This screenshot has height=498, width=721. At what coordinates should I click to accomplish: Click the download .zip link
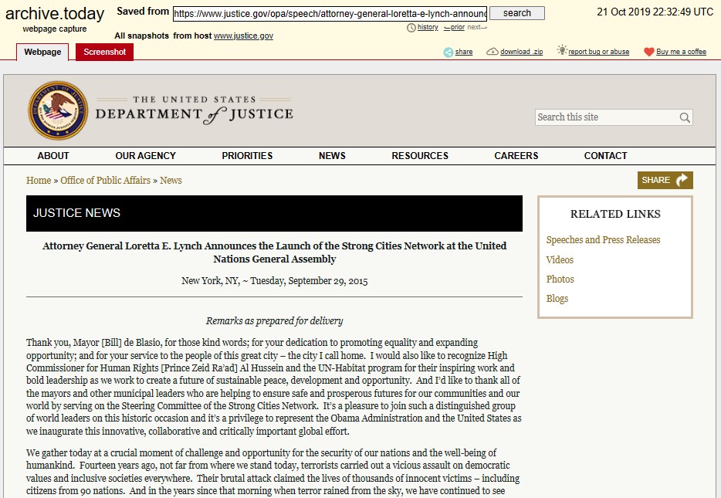coord(521,52)
